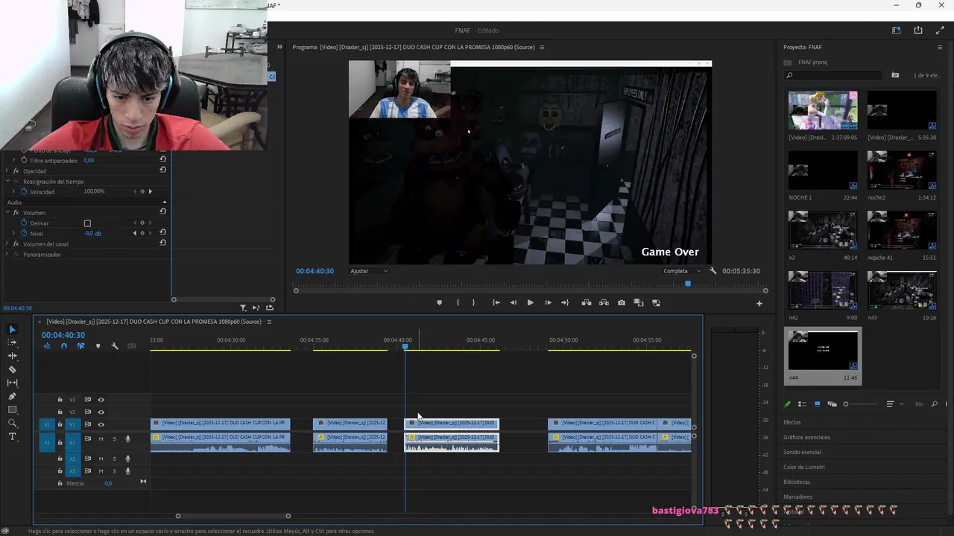954x536 pixels.
Task: Toggle visibility eye of track V1
Action: (x=101, y=424)
